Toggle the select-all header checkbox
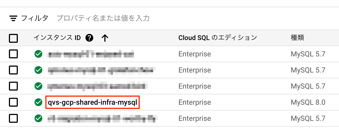 point(13,38)
